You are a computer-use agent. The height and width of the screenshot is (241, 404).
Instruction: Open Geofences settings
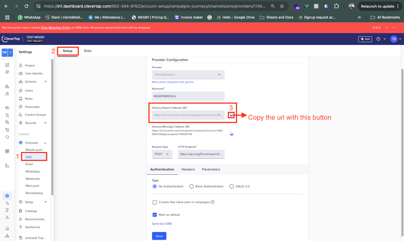[33, 227]
